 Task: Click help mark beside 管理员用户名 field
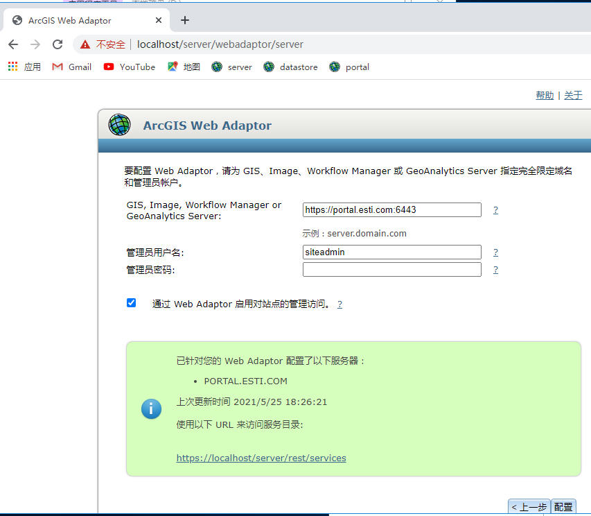[495, 252]
